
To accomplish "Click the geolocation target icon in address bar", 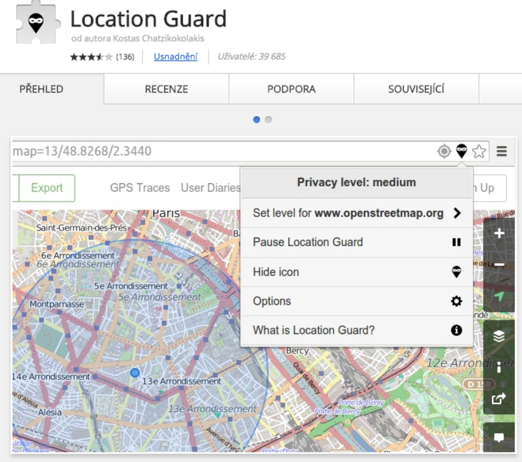I will (x=444, y=151).
